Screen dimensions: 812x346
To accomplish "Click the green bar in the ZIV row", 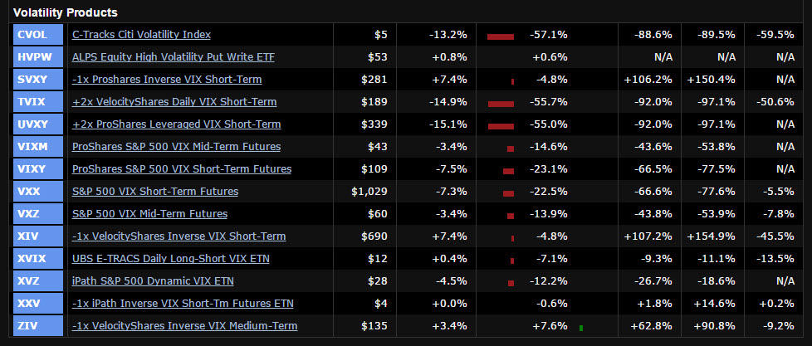I will click(580, 328).
